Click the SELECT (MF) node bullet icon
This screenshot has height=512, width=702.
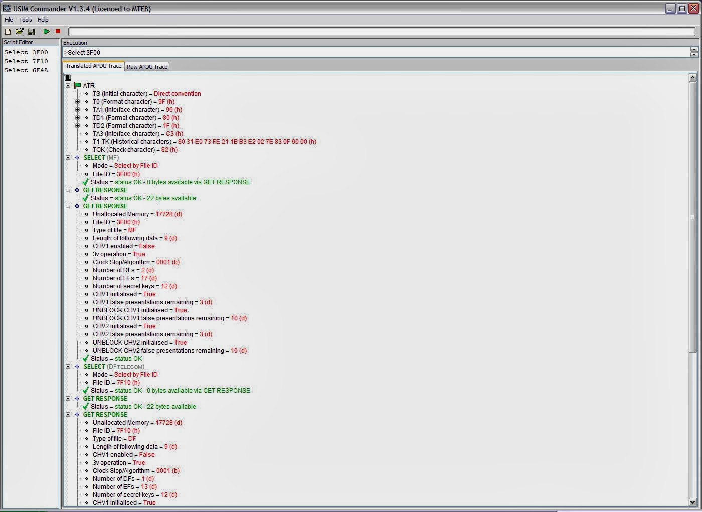pyautogui.click(x=77, y=158)
